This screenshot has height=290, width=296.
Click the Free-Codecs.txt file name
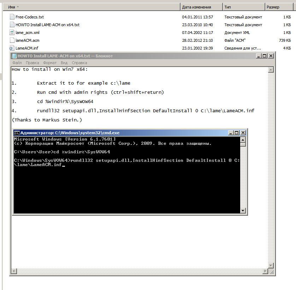30,17
